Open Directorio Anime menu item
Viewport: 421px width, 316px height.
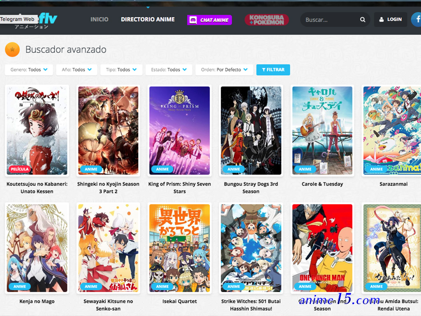tap(148, 19)
